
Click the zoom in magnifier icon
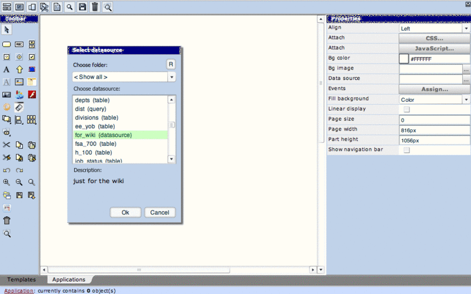pos(6,182)
